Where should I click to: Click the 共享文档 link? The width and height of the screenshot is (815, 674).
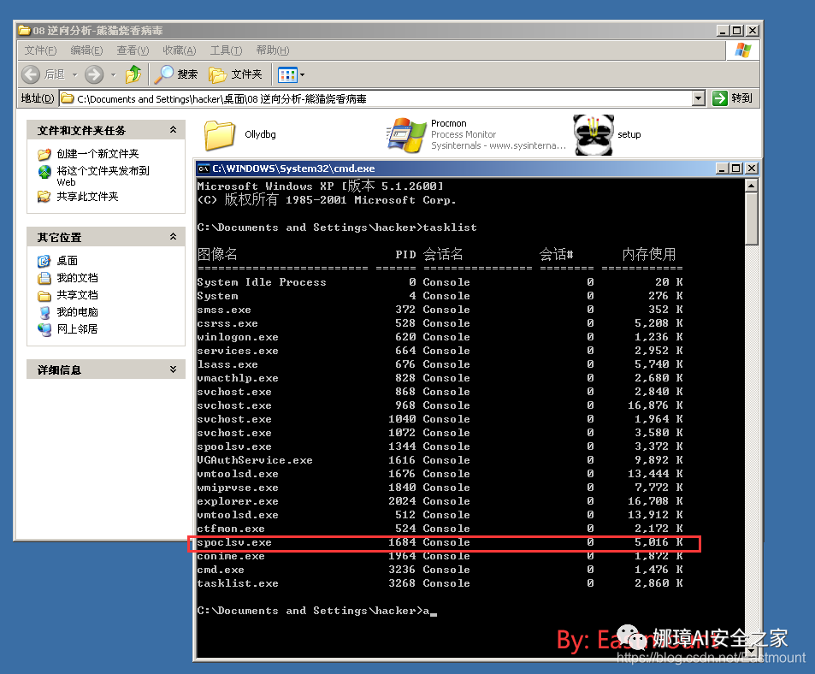click(x=78, y=295)
